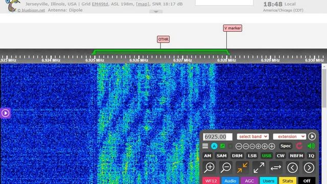Mute audio with the green speaker icon

[x=311, y=146]
